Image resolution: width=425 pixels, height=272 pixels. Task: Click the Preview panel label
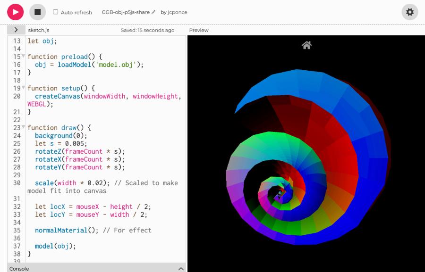click(x=199, y=30)
